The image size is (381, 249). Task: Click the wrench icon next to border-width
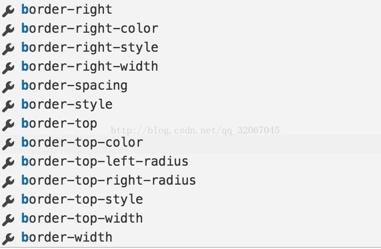point(8,238)
